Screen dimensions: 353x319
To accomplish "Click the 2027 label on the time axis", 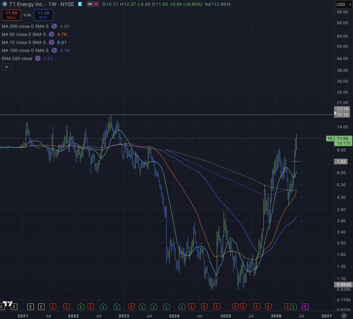I will 327,315.
